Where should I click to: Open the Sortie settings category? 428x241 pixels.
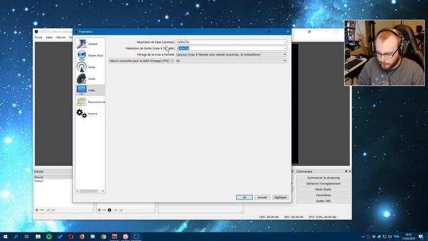click(x=90, y=67)
